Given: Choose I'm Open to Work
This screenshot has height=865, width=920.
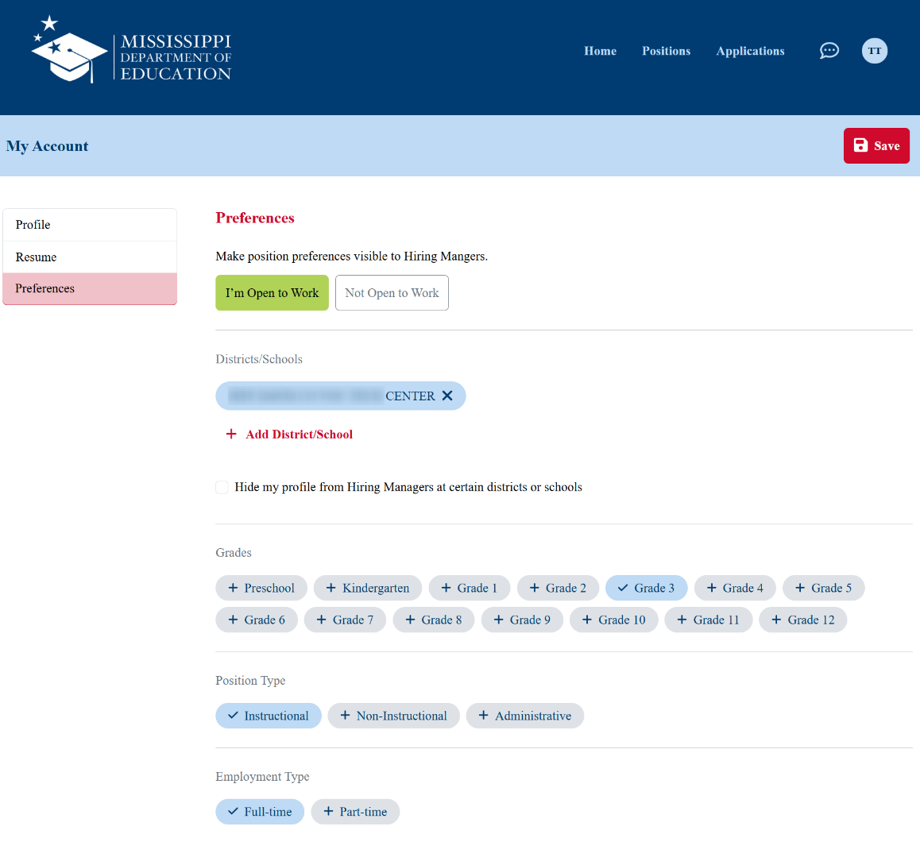Looking at the screenshot, I should pyautogui.click(x=272, y=293).
